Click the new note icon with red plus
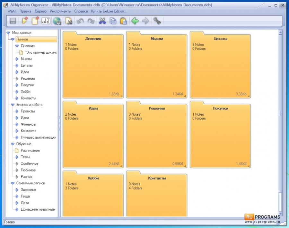Image resolution: width=289 pixels, height=228 pixels. click(35, 21)
